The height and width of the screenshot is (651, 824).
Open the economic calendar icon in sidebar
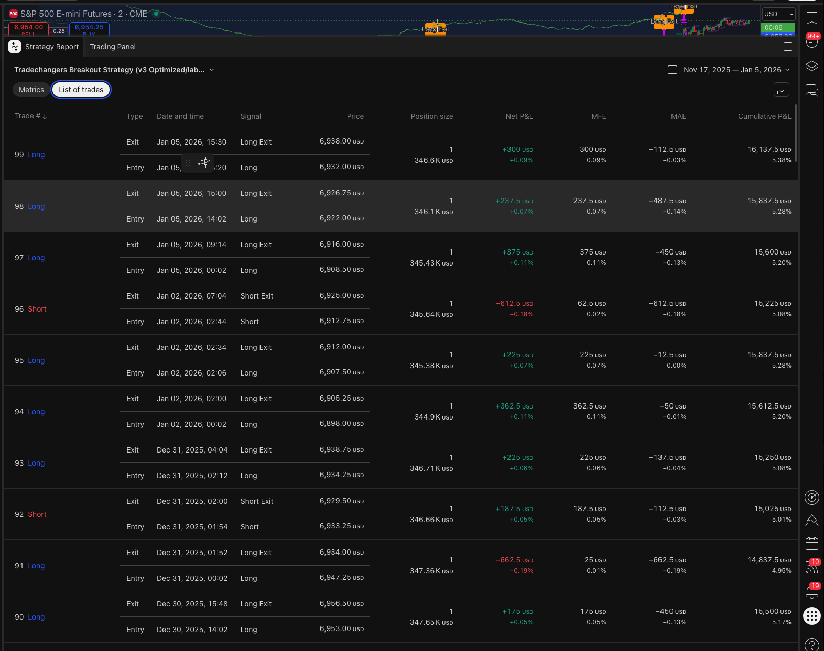pos(811,544)
